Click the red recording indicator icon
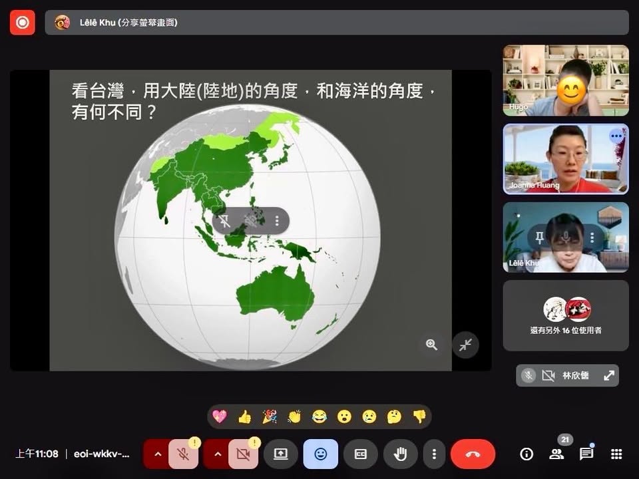This screenshot has height=479, width=639. tap(23, 23)
